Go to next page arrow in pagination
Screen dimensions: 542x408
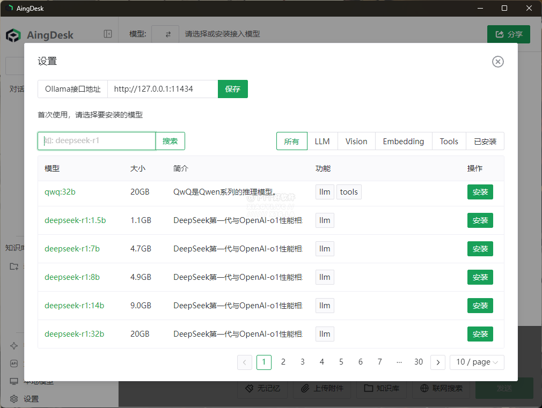coord(438,362)
